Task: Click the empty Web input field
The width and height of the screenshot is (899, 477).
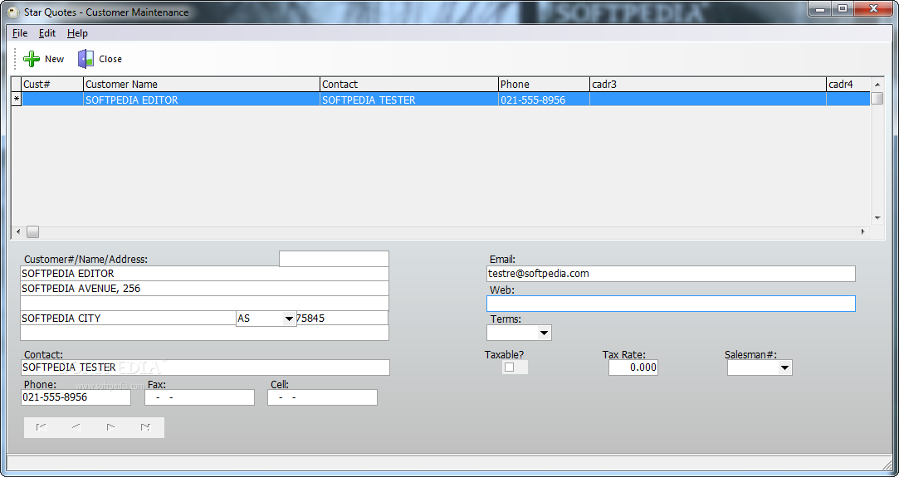Action: (x=671, y=304)
